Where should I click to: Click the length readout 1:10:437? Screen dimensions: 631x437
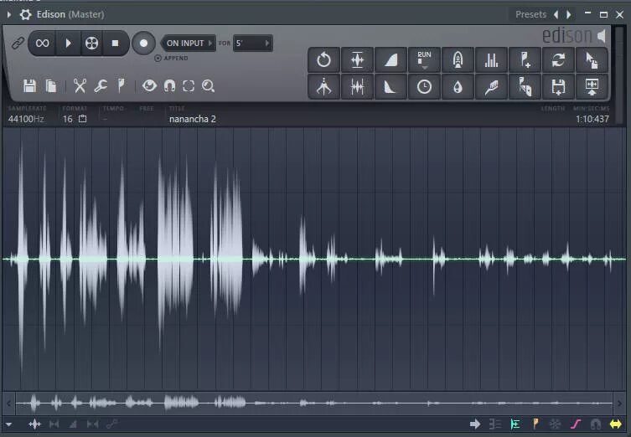[592, 119]
